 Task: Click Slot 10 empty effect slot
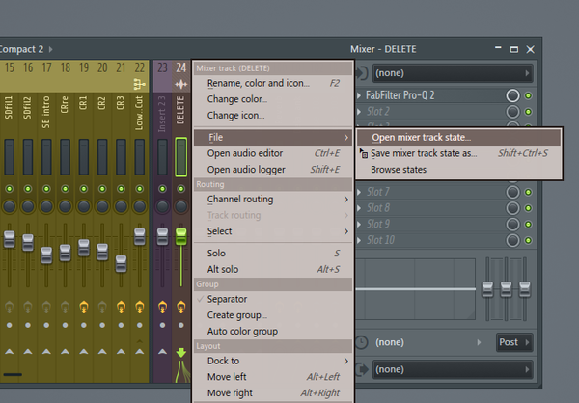432,240
